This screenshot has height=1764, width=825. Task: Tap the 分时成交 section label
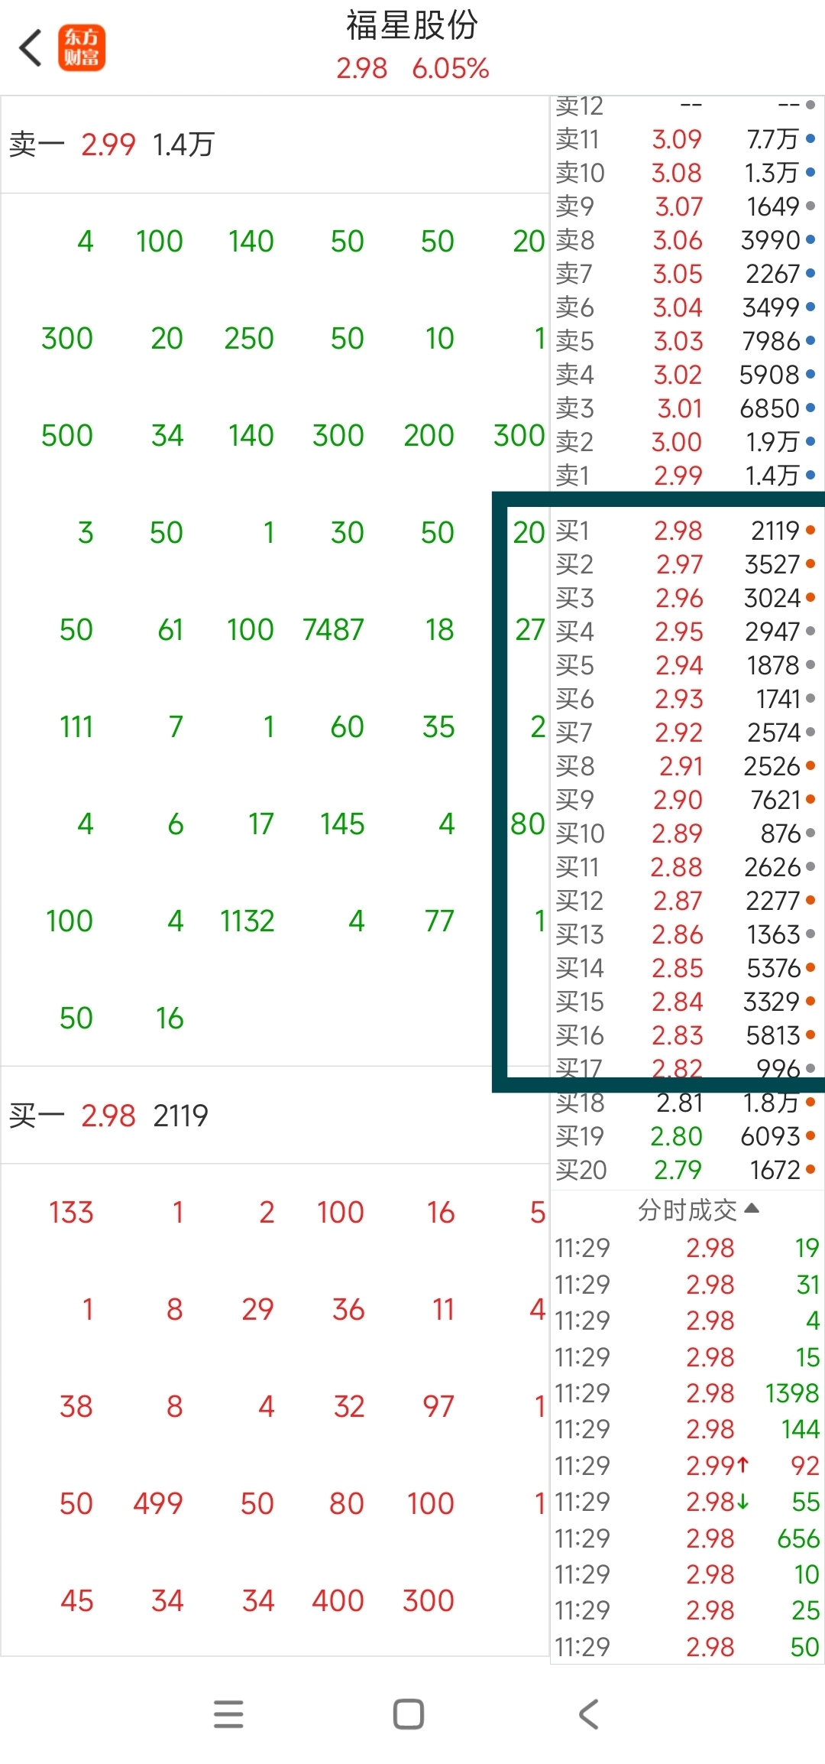(x=687, y=1210)
